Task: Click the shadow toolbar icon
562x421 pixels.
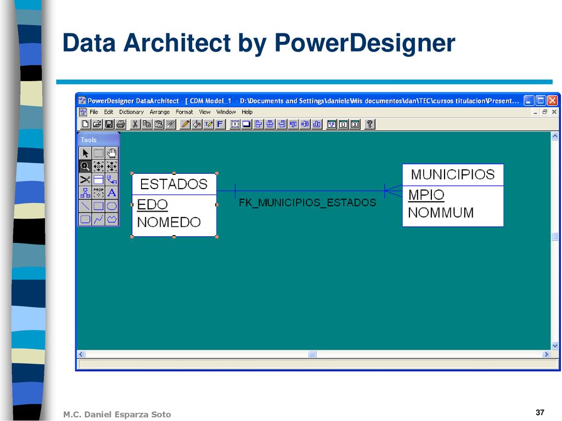Action: tap(246, 124)
